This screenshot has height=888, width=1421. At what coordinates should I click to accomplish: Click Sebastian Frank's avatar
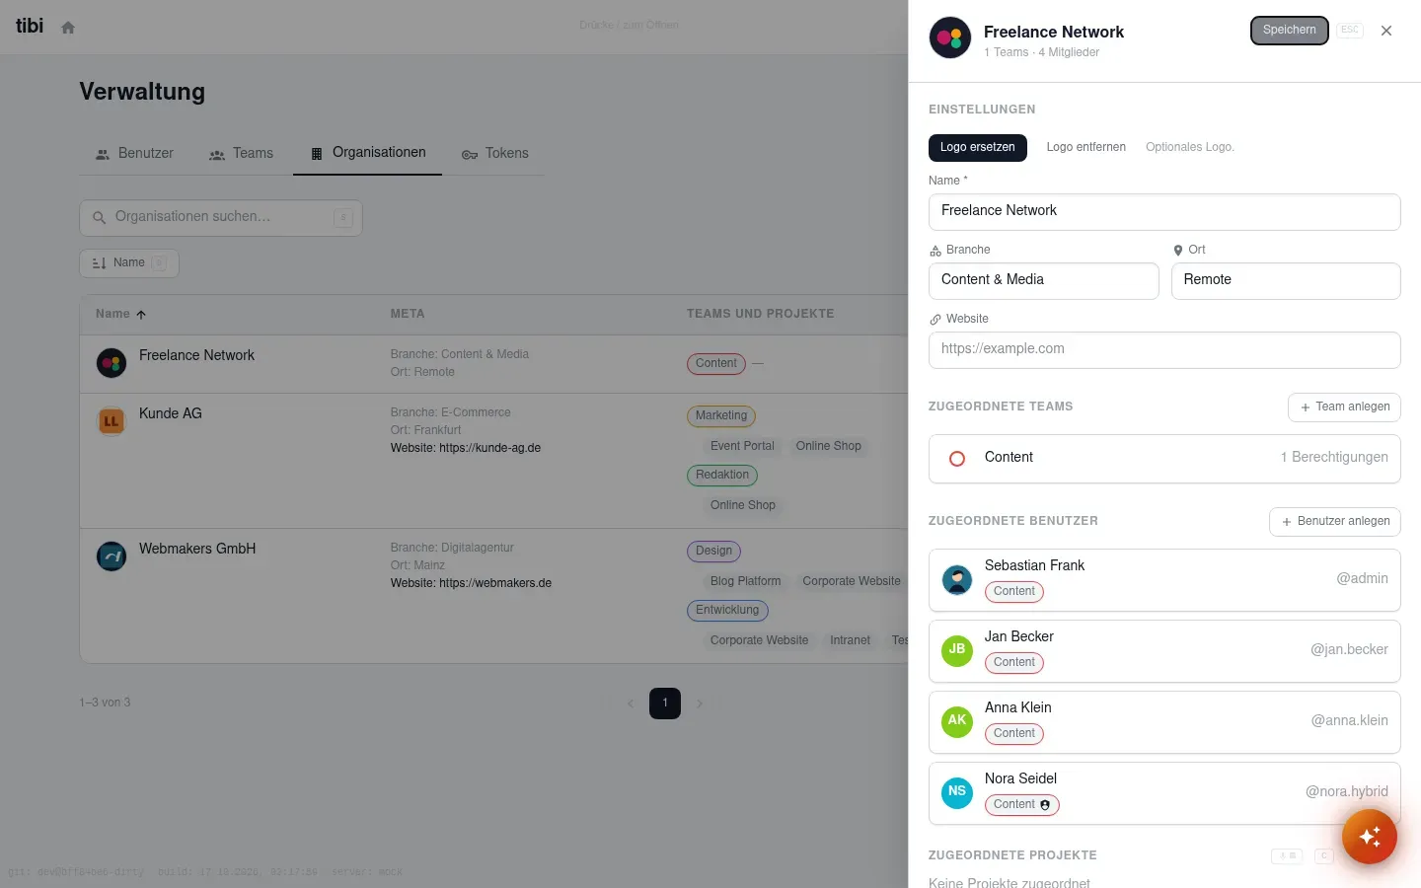tap(957, 580)
